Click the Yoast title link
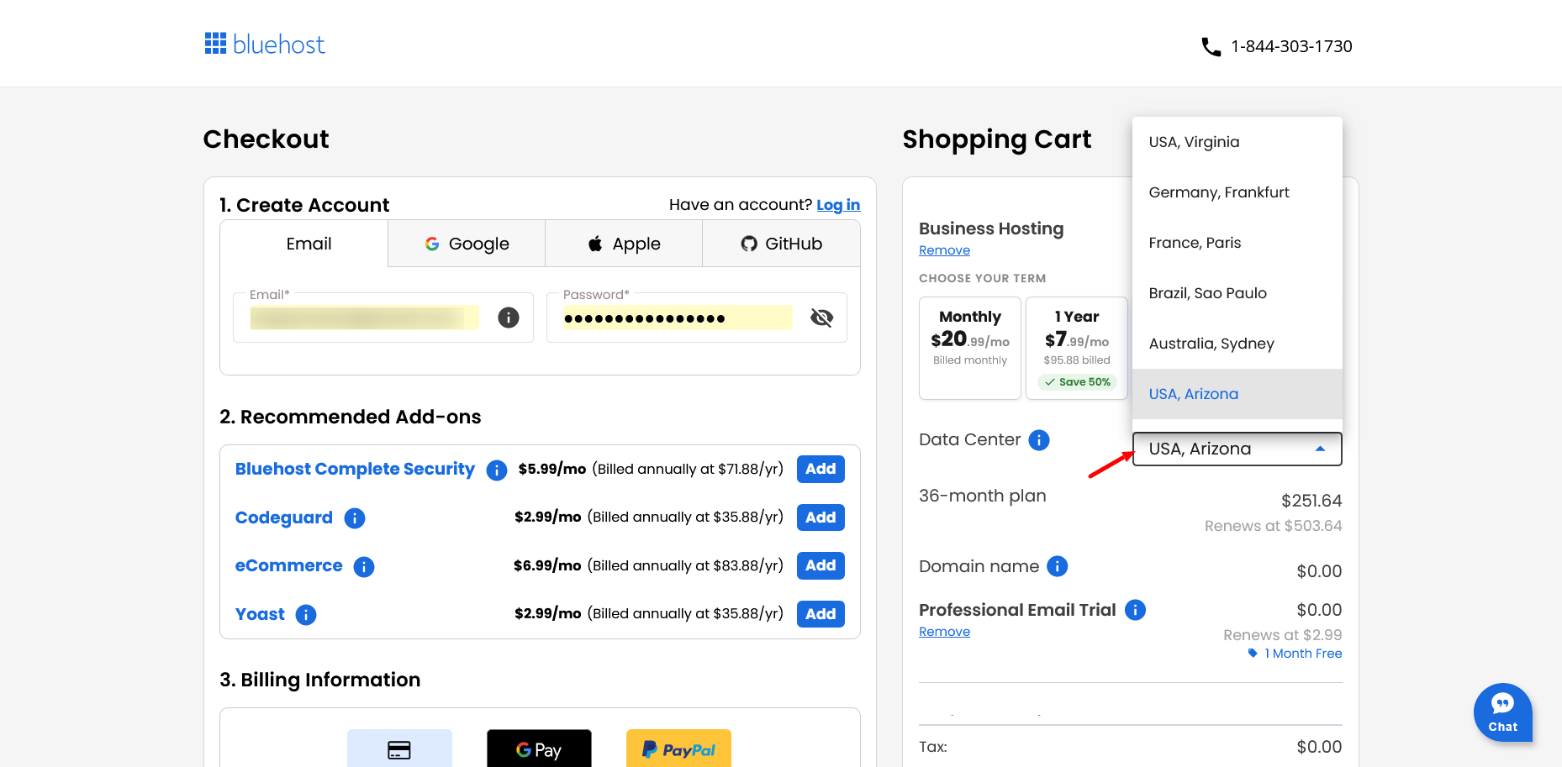The height and width of the screenshot is (767, 1562). click(x=260, y=614)
